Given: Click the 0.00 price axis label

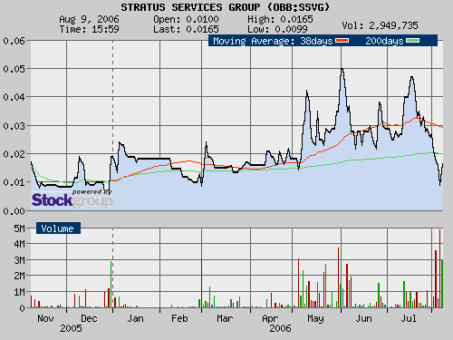Looking at the screenshot, I should (x=14, y=211).
